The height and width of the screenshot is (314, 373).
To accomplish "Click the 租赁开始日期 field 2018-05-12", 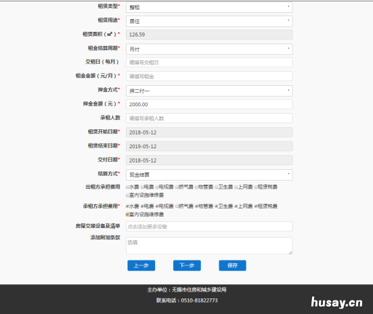I will tap(209, 132).
